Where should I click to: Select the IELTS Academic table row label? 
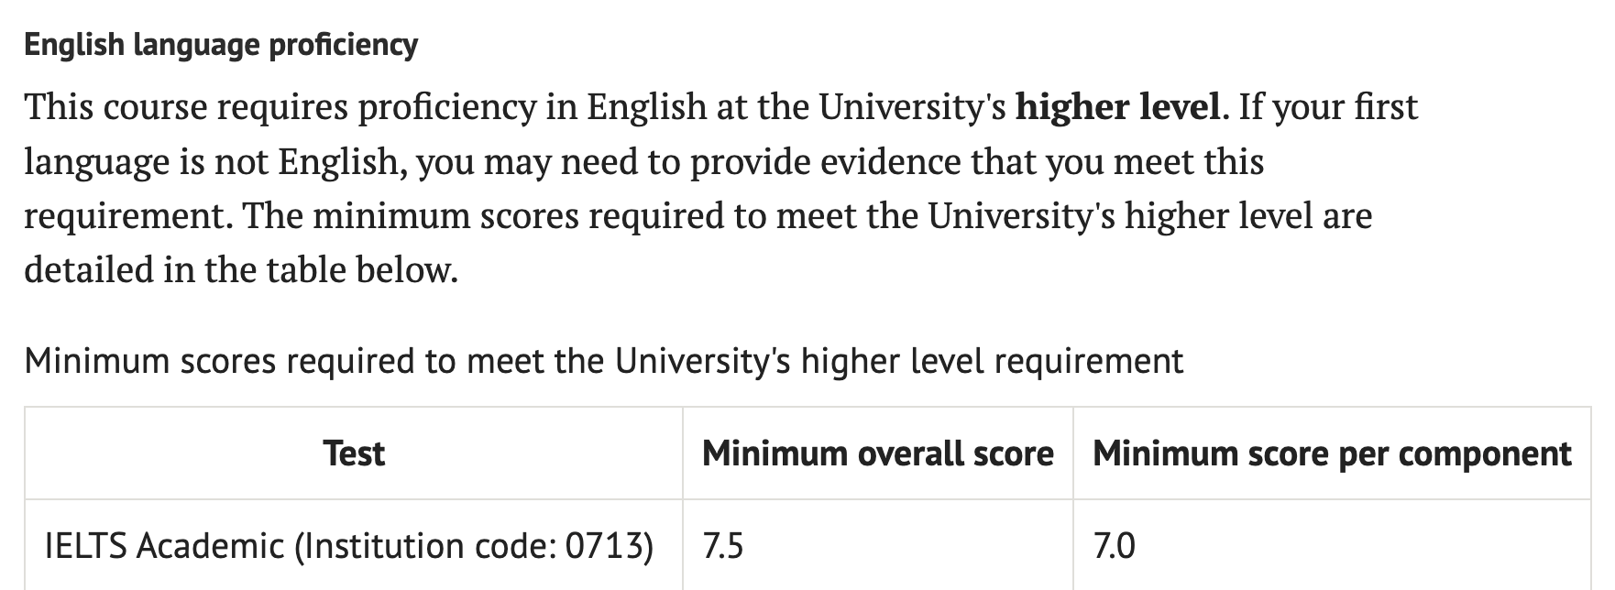(x=348, y=546)
